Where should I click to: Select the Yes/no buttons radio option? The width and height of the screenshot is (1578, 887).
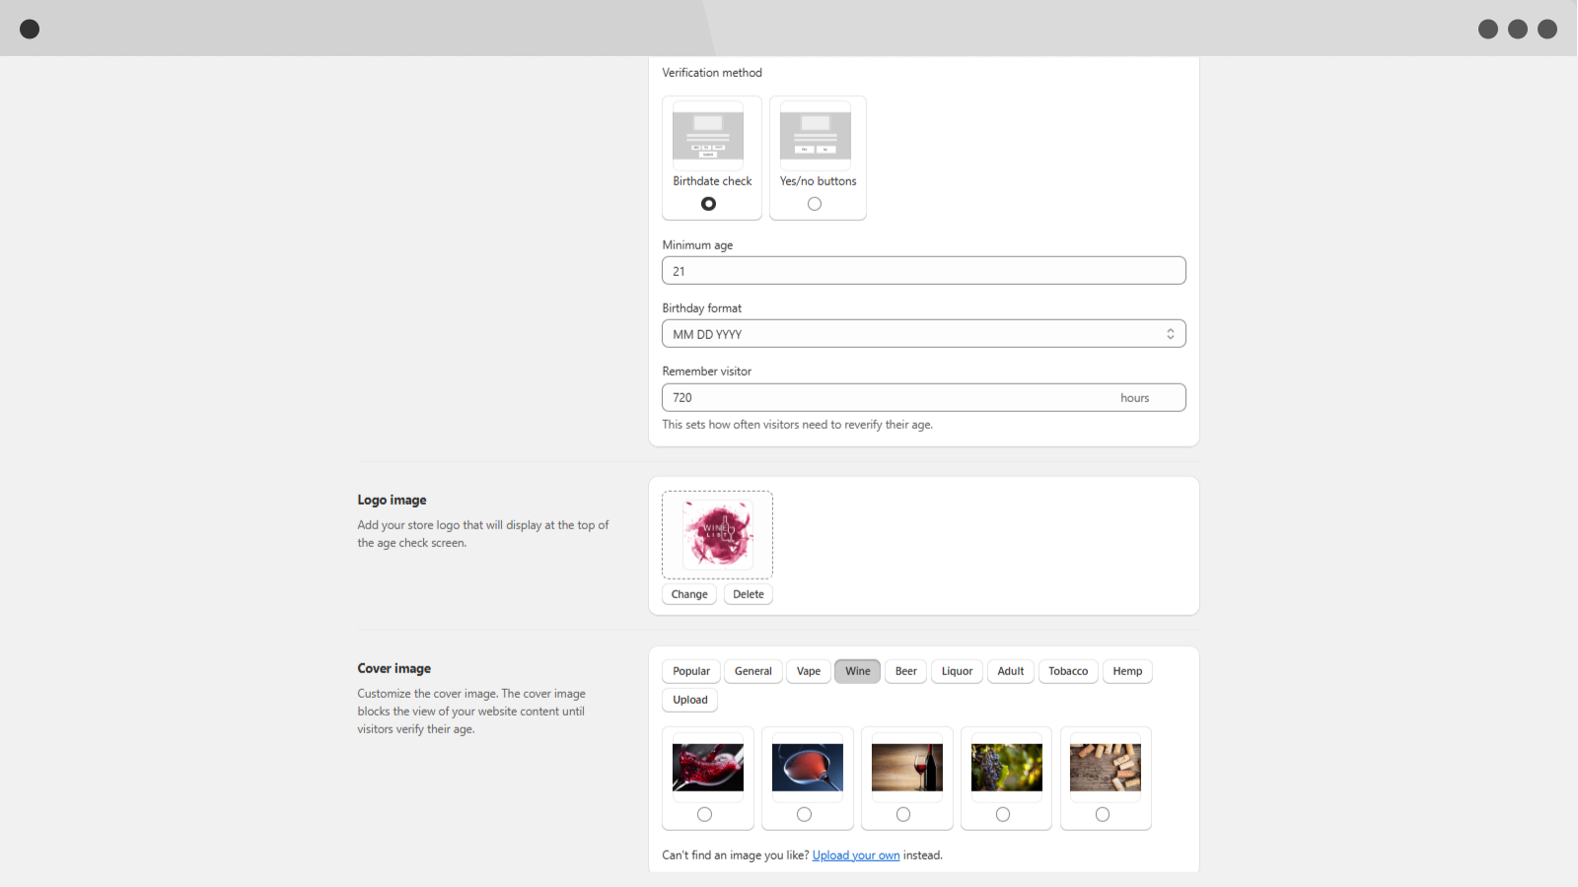[x=815, y=204]
